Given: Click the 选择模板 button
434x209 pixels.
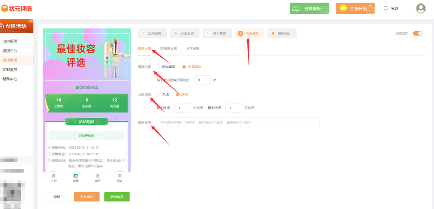Looking at the screenshot, I should tap(309, 8).
